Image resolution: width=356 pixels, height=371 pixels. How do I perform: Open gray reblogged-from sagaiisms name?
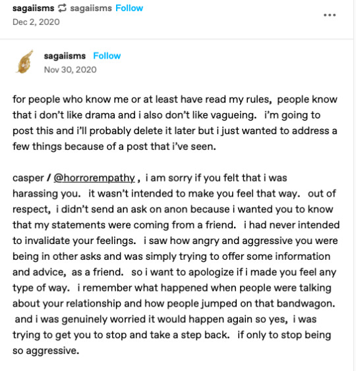click(91, 9)
